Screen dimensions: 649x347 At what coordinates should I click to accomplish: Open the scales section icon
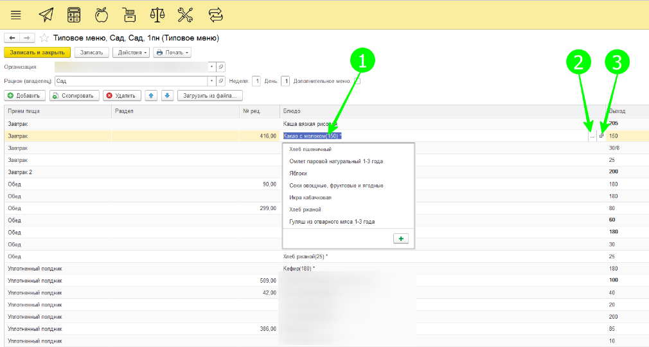(157, 14)
